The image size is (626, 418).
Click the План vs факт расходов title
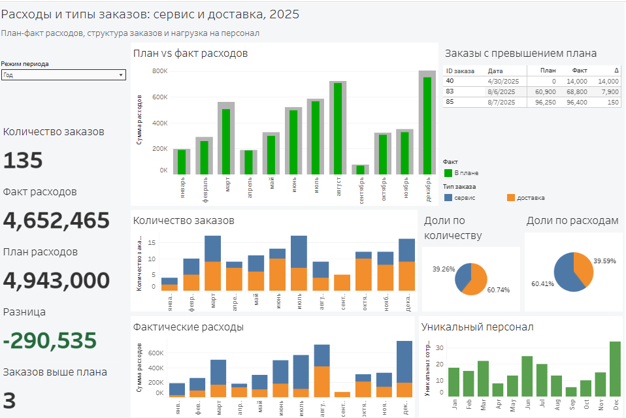tap(190, 54)
